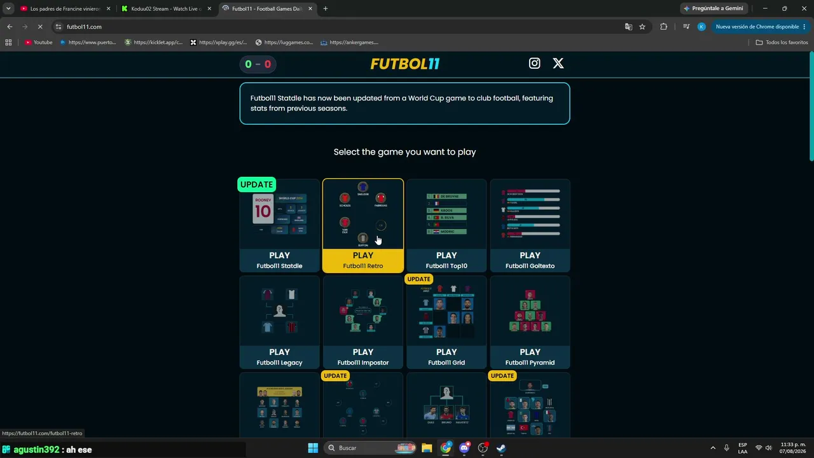Image resolution: width=814 pixels, height=458 pixels.
Task: Switch the ESP LAA keyboard language
Action: click(743, 448)
